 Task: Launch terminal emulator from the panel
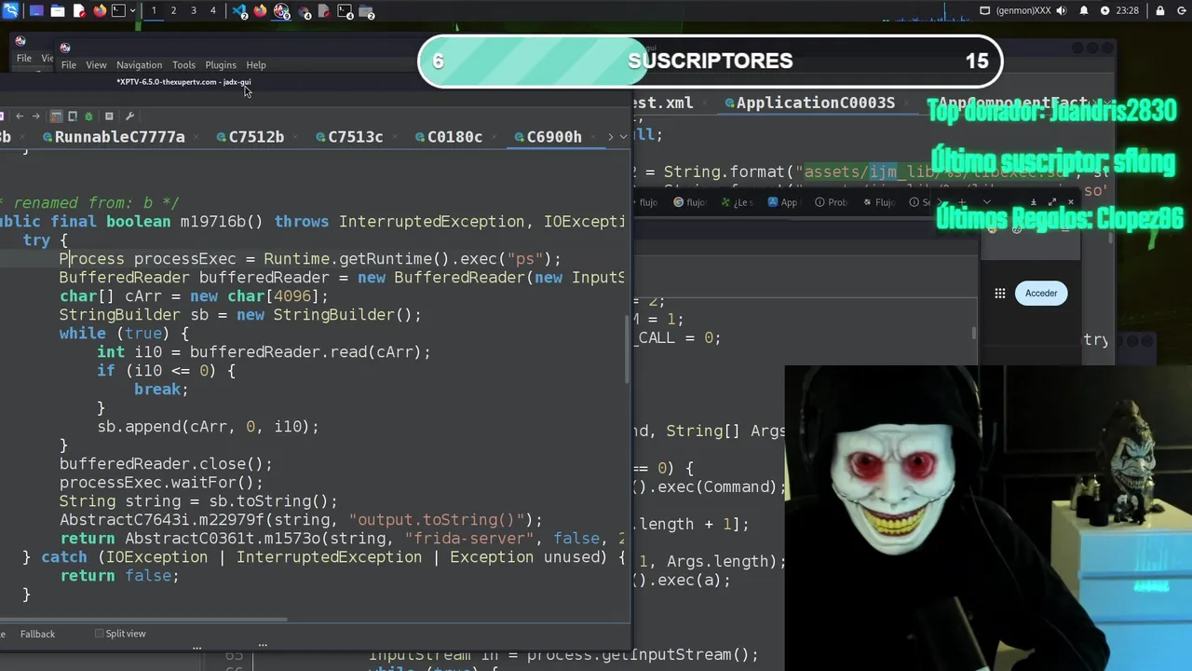(118, 11)
